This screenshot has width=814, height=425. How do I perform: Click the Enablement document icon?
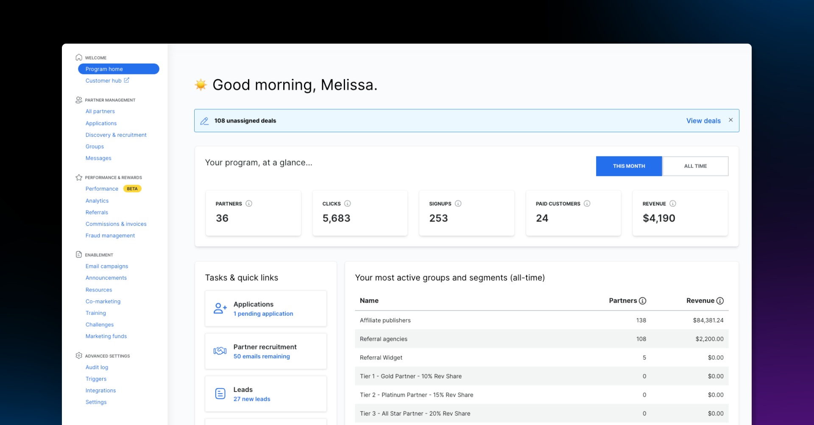point(79,255)
